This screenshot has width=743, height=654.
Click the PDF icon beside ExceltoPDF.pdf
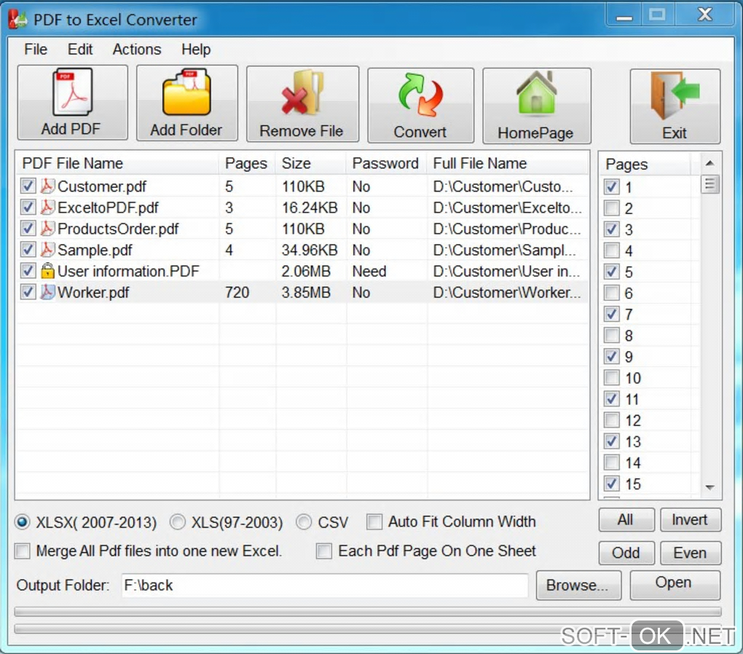click(x=47, y=207)
